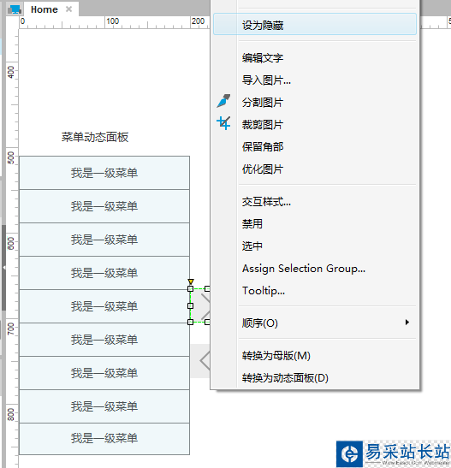Open submenu arrow next to 顺序(O)
Image resolution: width=451 pixels, height=468 pixels.
pos(407,322)
